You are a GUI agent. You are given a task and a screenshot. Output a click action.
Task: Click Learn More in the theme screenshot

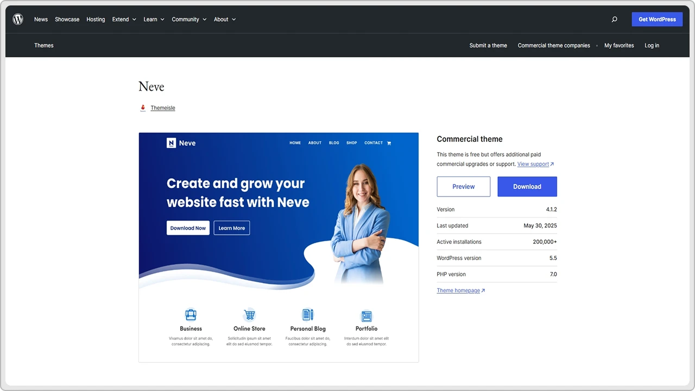coord(232,228)
